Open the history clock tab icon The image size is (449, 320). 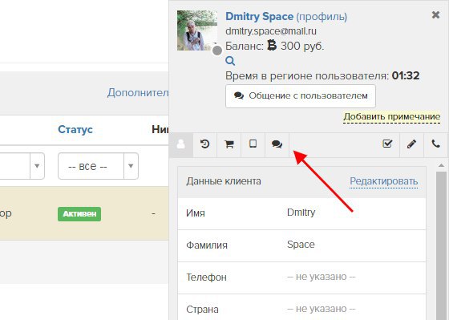pos(204,144)
